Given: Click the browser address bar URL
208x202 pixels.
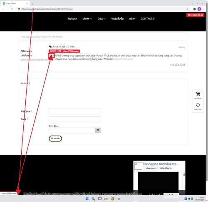Looking at the screenshot, I should [x=47, y=9].
